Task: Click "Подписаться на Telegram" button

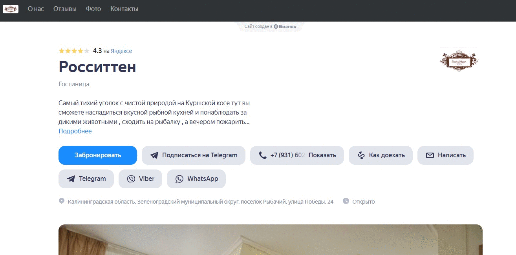Action: click(x=194, y=155)
